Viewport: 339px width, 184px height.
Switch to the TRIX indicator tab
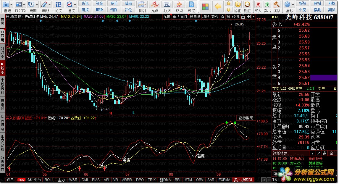coord(151,180)
